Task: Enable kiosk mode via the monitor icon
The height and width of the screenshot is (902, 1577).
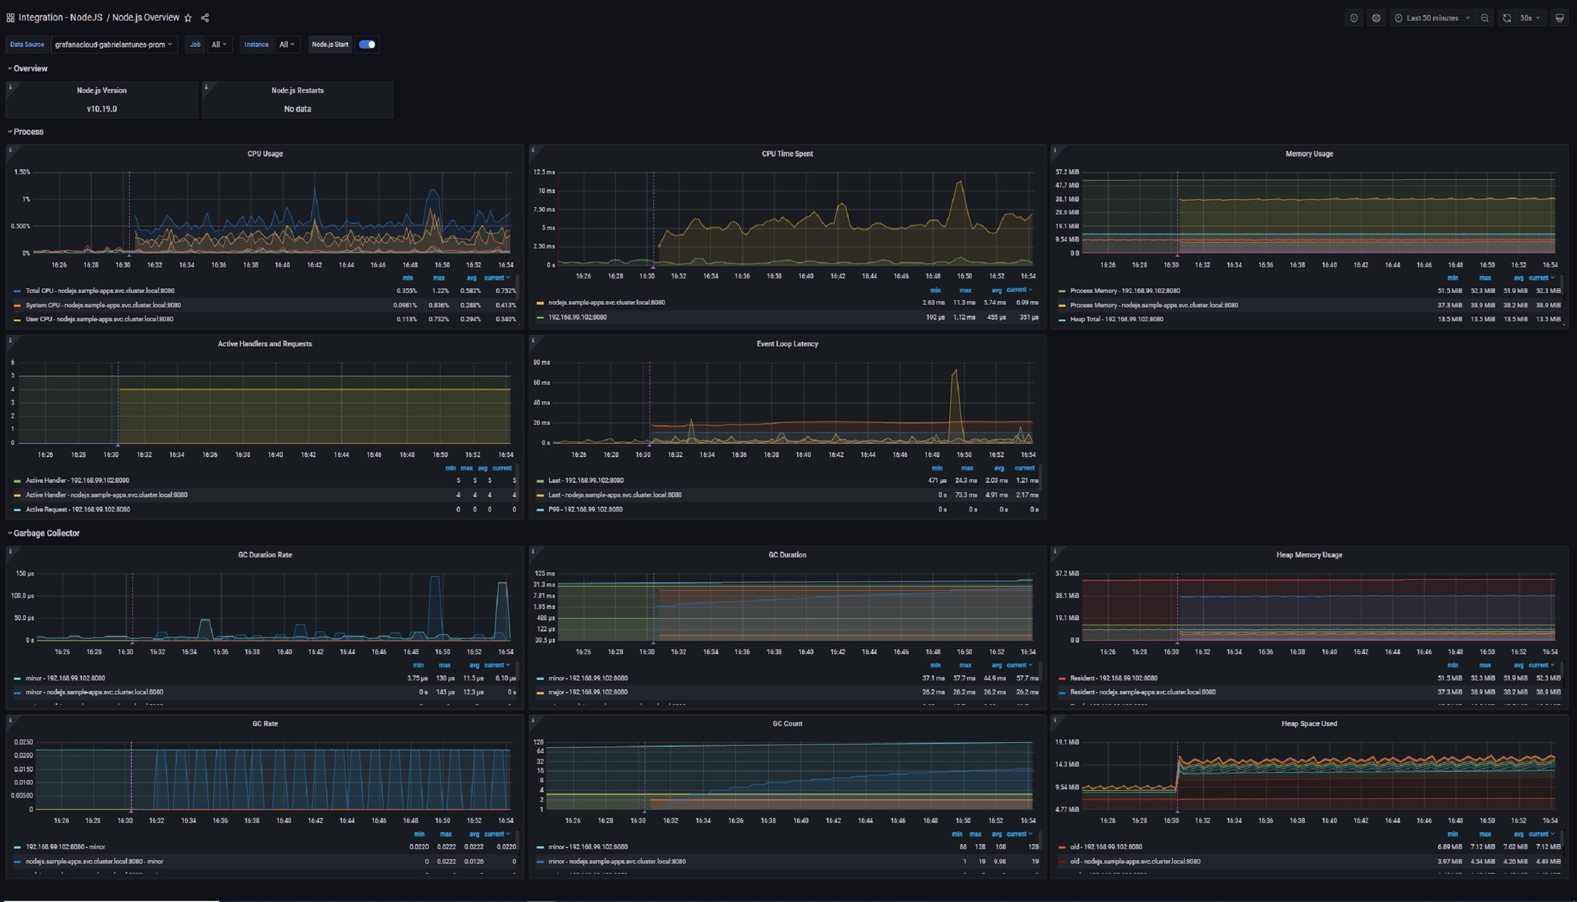Action: (1560, 17)
